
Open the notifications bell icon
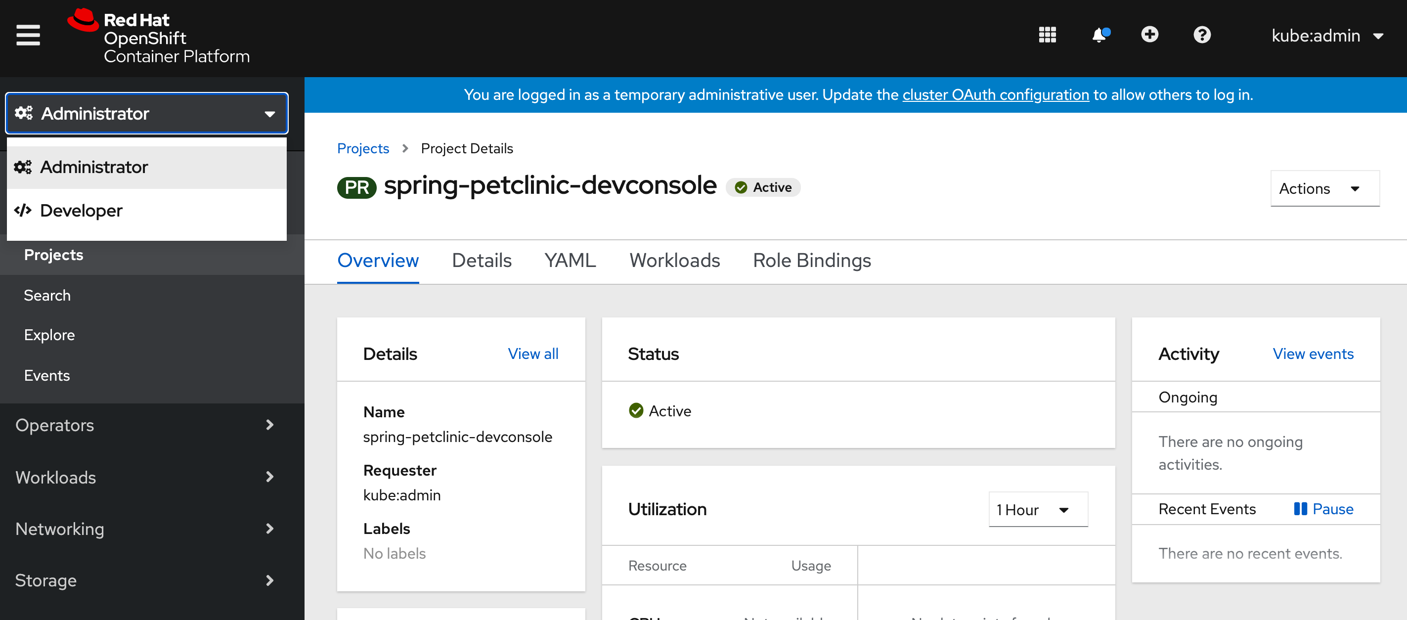pos(1099,35)
